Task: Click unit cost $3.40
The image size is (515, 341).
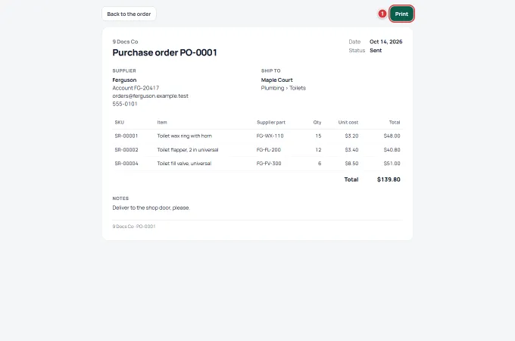Action: 351,149
